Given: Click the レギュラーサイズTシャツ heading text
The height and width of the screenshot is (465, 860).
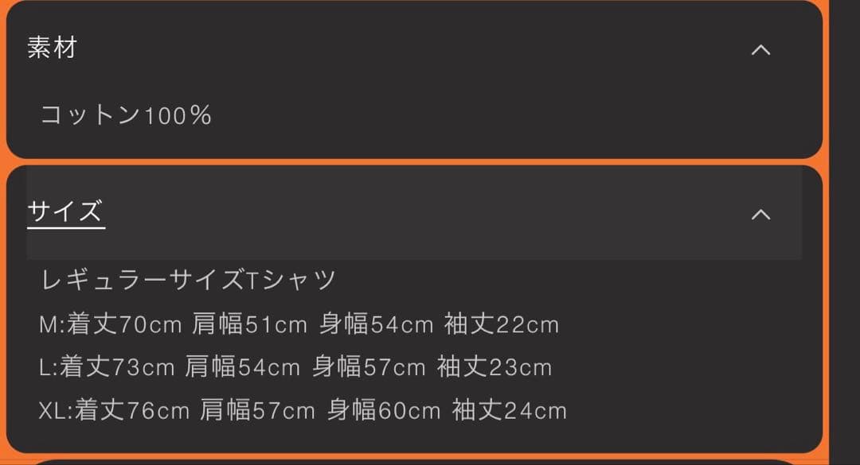Looking at the screenshot, I should [x=188, y=280].
